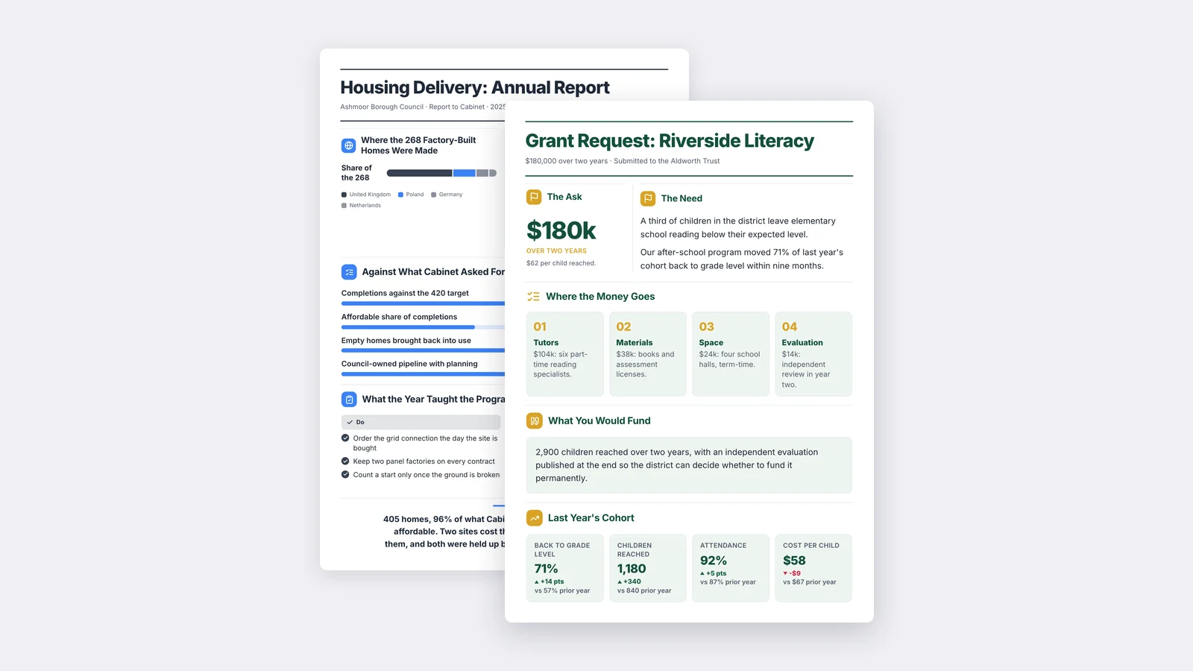Screen dimensions: 1193x671
Task: Click checkmark bullet for Keep two panel factories
Action: 345,461
